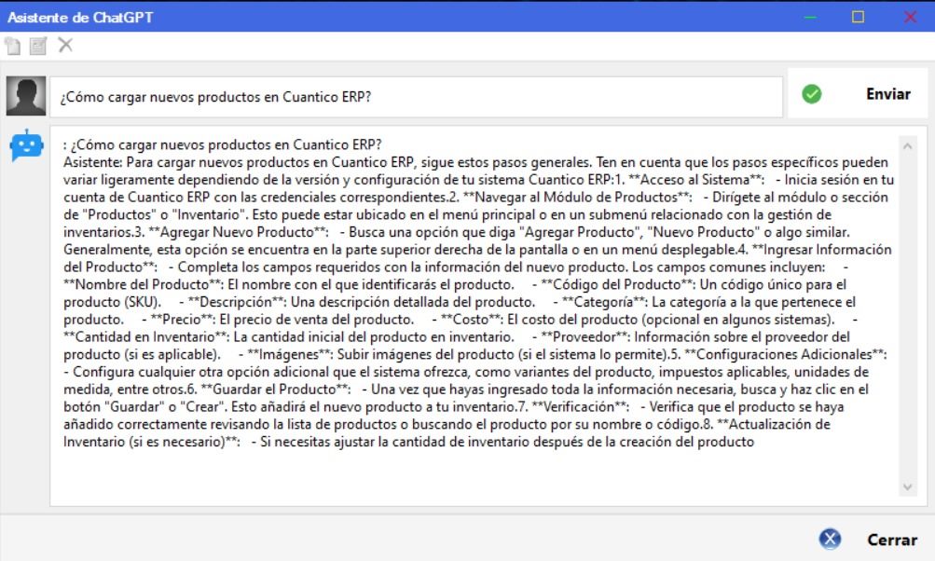This screenshot has height=561, width=935.
Task: Click the Enviar button label
Action: tap(887, 94)
